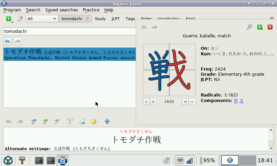Viewport: 277px width, 166px height.
Task: Clear the tomodachi filter chip
Action: (87, 19)
